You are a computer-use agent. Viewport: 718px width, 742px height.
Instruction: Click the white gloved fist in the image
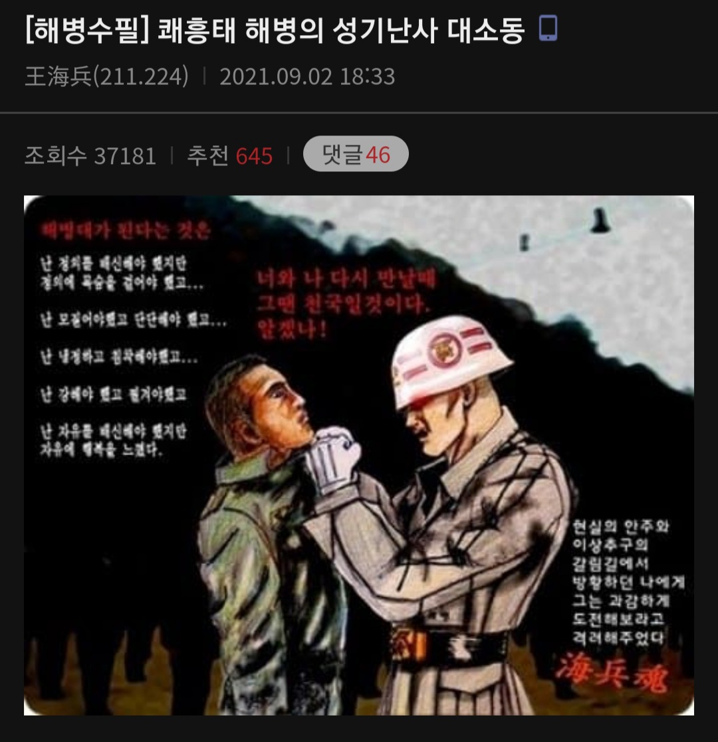tap(333, 460)
